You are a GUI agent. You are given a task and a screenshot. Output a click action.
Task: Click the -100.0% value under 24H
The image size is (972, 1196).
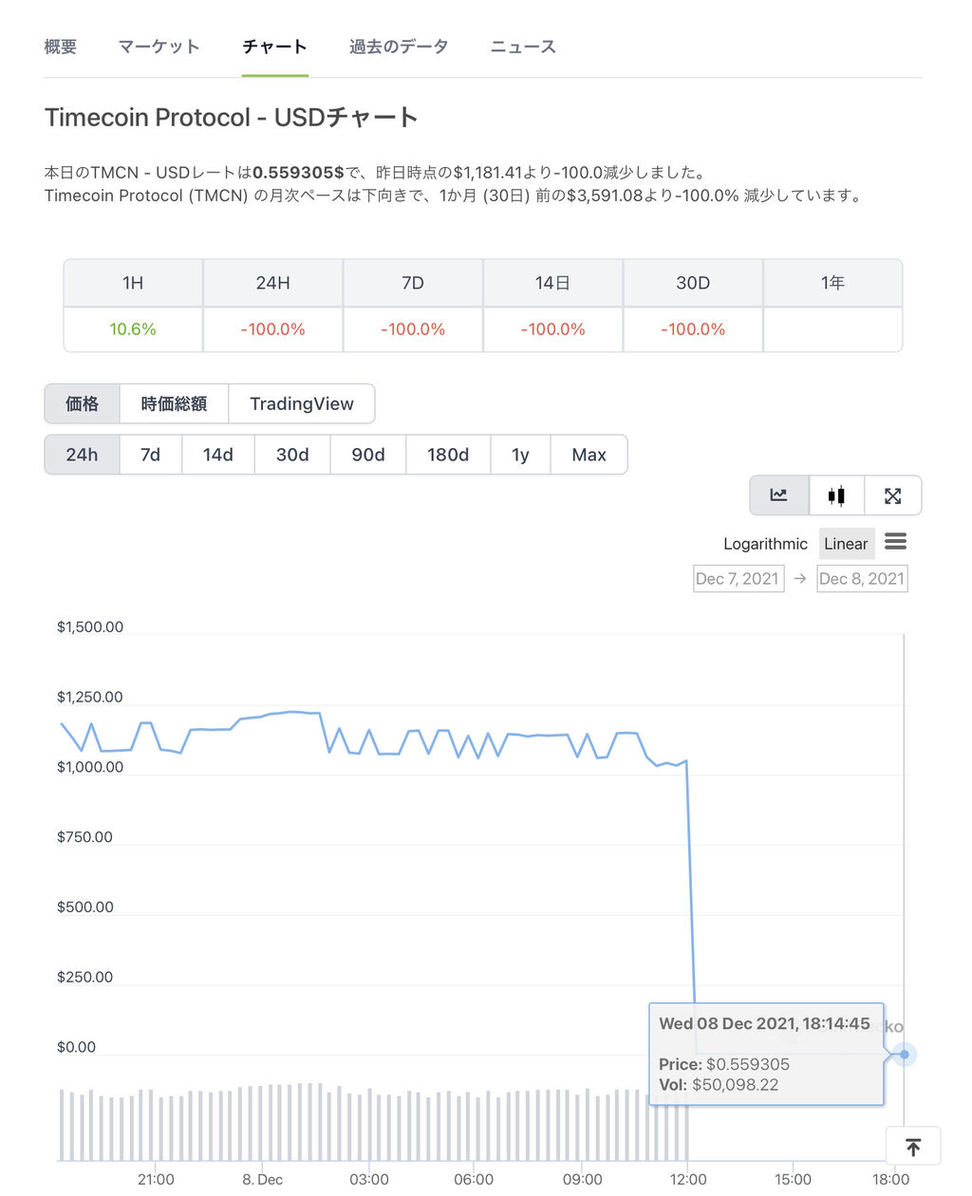click(x=272, y=329)
